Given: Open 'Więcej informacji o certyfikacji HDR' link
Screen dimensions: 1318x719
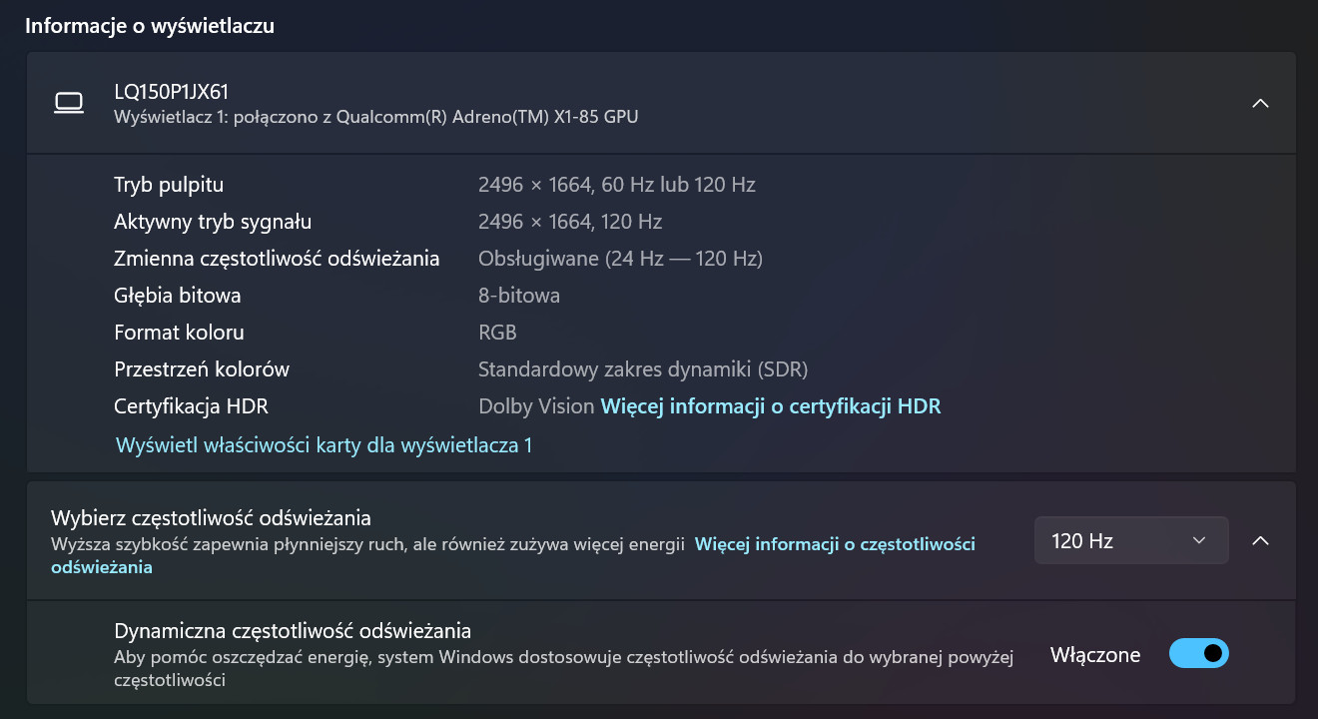Looking at the screenshot, I should click(x=770, y=406).
